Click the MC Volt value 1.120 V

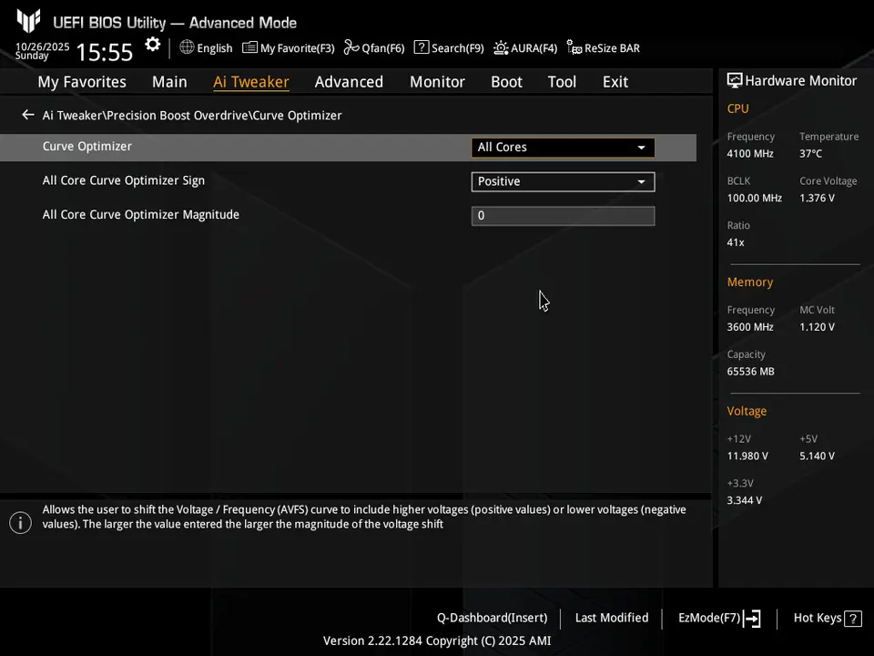818,327
